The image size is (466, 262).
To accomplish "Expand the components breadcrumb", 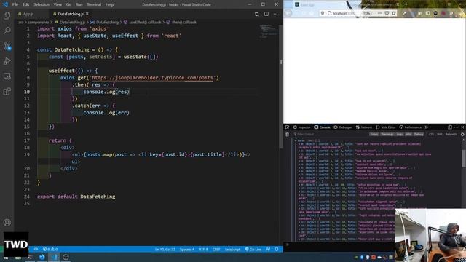I will point(39,23).
